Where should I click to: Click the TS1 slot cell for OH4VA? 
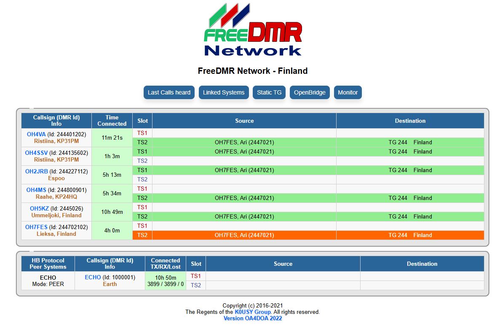point(142,133)
